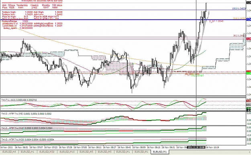Click the 100.0 Fibonacci level label
The image size is (251, 155).
point(239,9)
